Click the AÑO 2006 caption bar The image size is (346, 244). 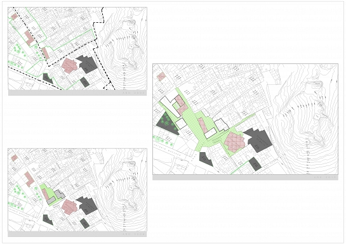point(77,234)
